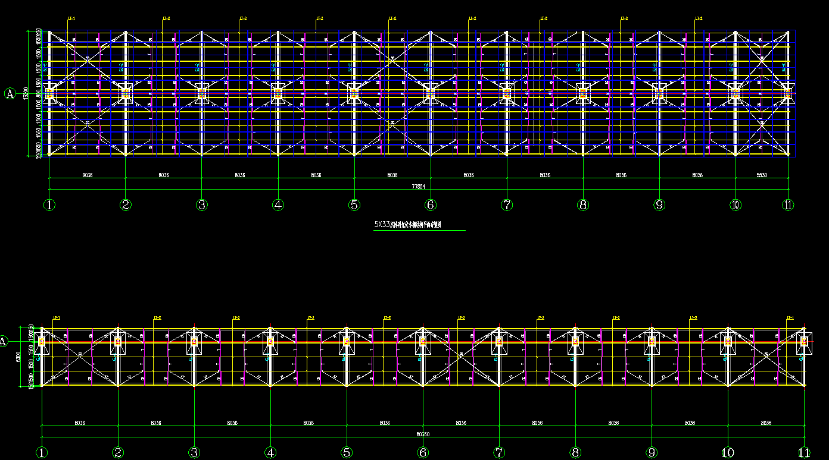Image resolution: width=829 pixels, height=460 pixels.
Task: Select the 6300 vertical dimension text
Action: pos(18,357)
